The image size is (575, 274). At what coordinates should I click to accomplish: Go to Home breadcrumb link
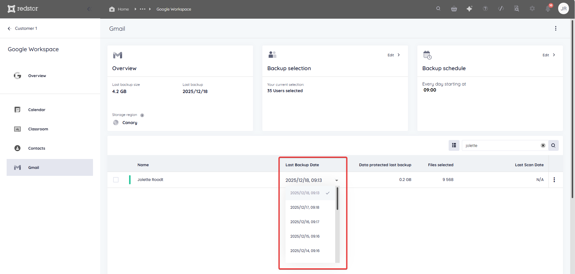click(123, 9)
